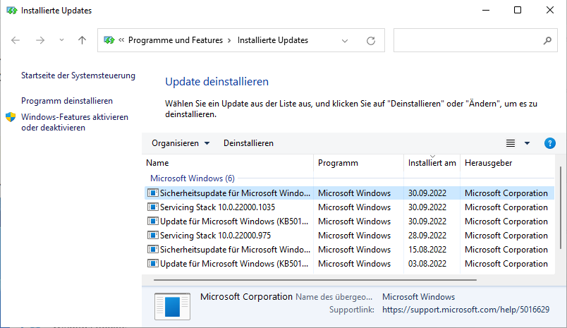Minimize the Installierte Updates window
Image resolution: width=567 pixels, height=328 pixels.
click(486, 11)
